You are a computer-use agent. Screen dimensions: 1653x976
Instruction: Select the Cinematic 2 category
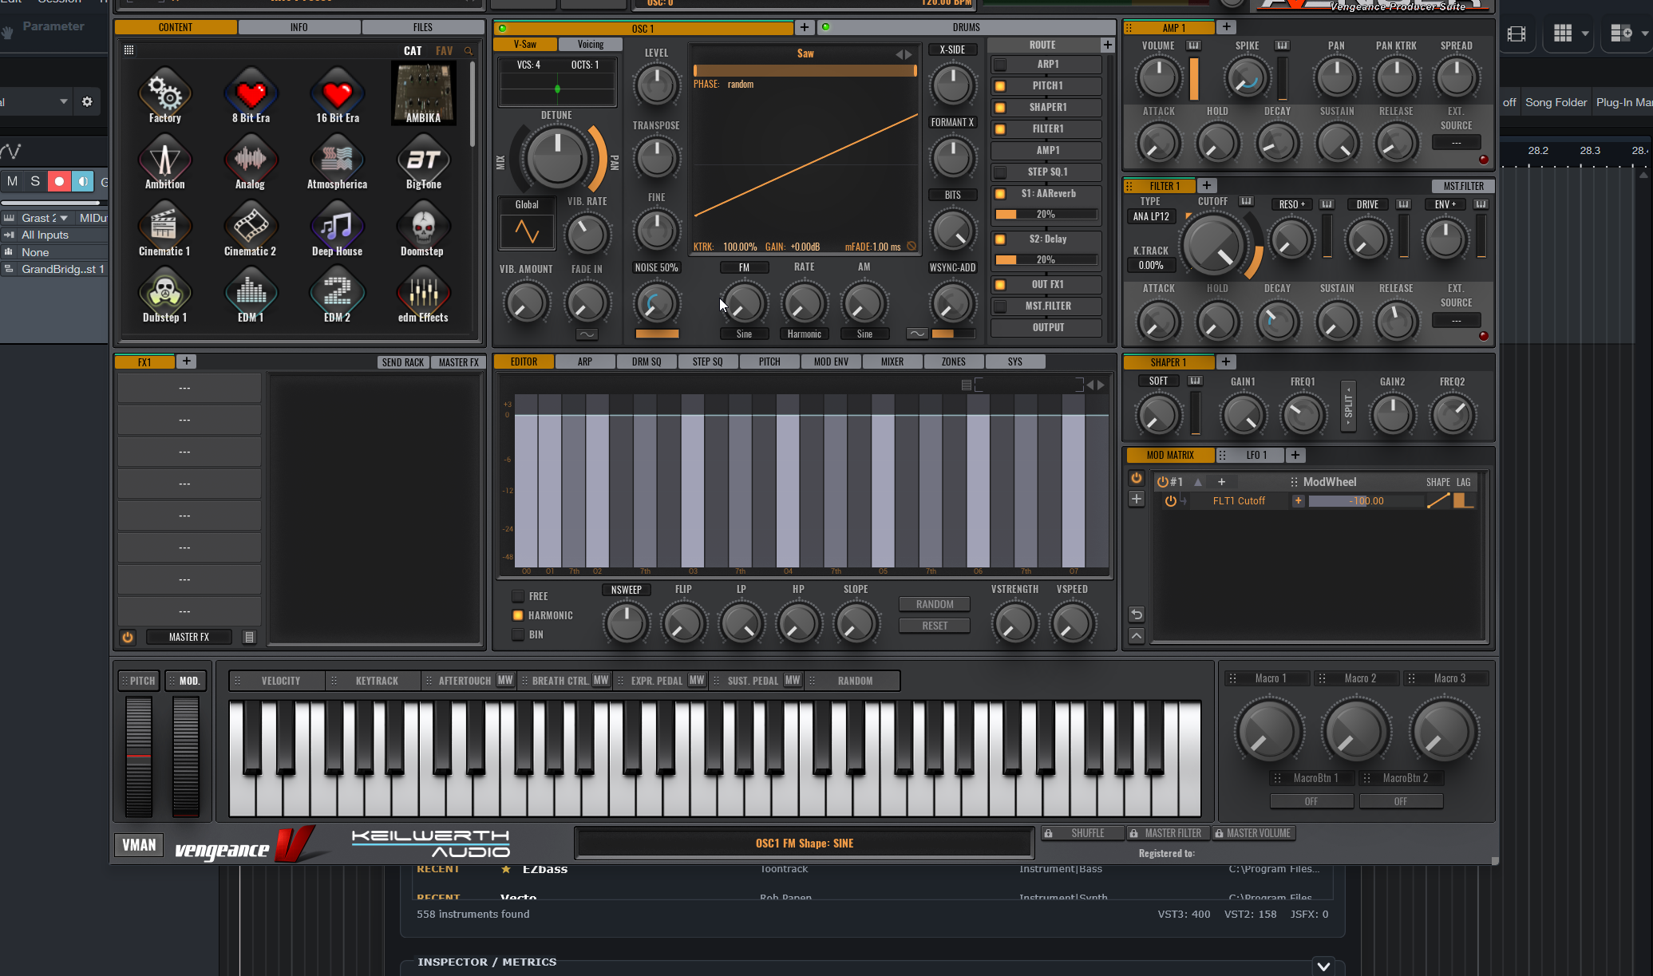[x=251, y=229]
